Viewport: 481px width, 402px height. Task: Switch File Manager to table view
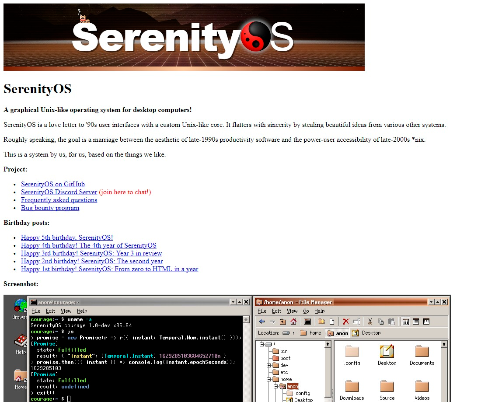(x=416, y=322)
